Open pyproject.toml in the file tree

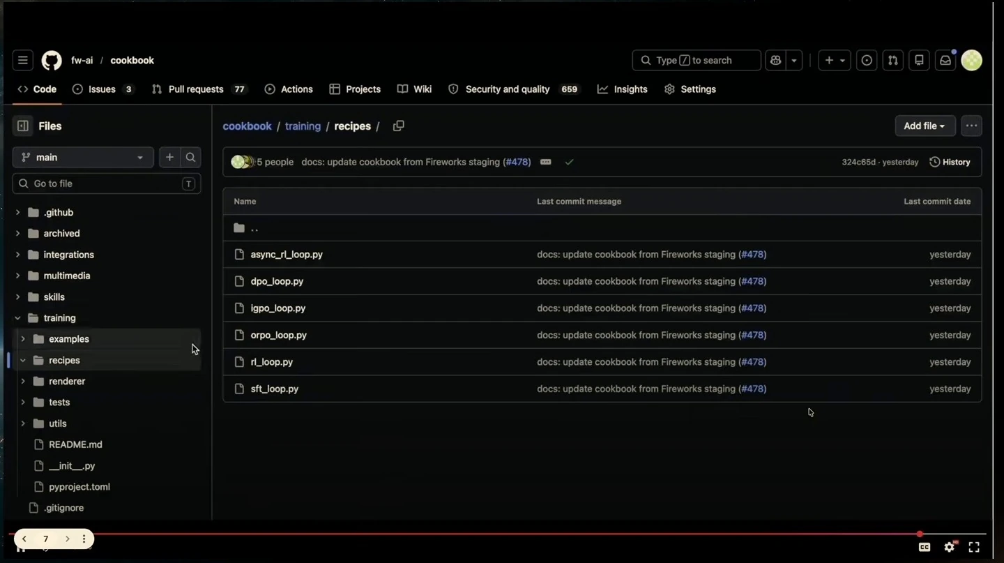point(79,487)
